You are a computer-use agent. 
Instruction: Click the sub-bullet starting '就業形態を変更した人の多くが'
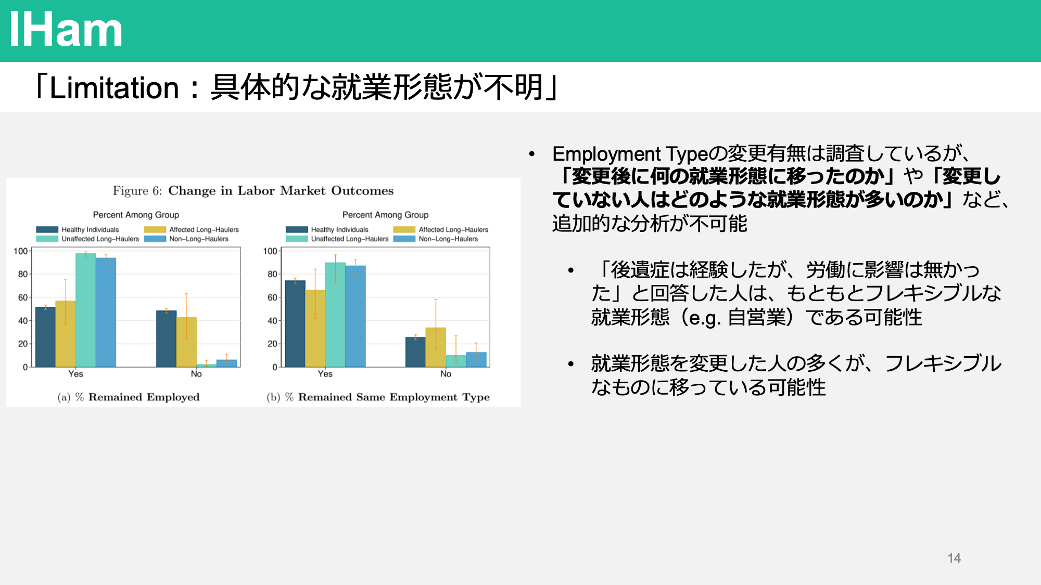796,375
